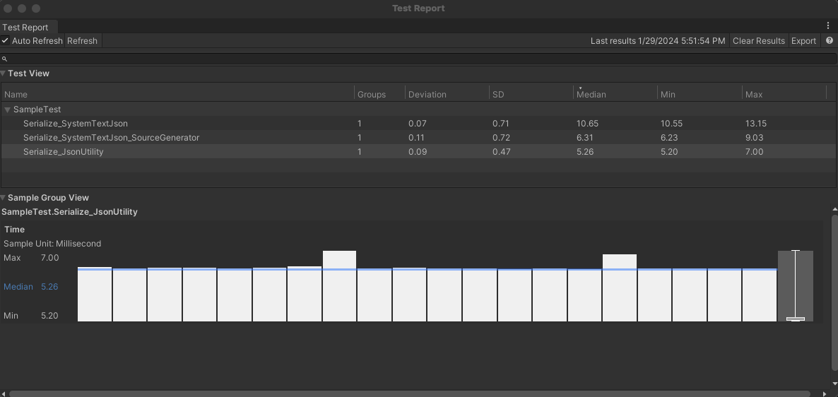This screenshot has height=397, width=838.
Task: Click the left arrow of horizontal scrollbar
Action: (4, 393)
